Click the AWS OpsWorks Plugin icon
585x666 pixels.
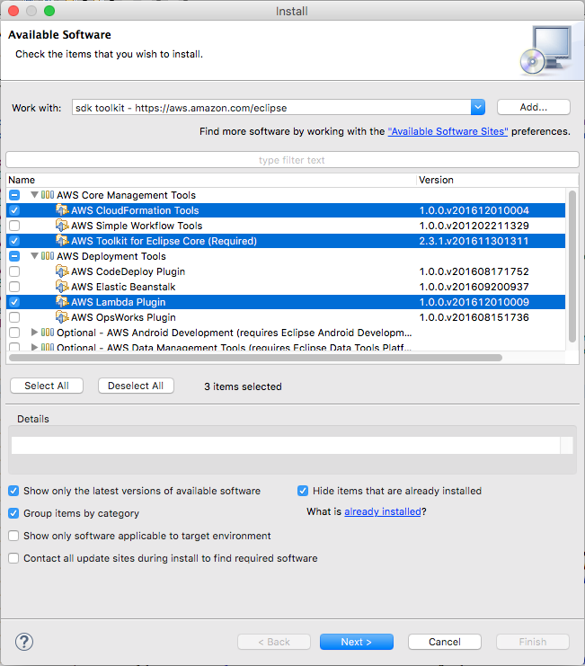[62, 317]
